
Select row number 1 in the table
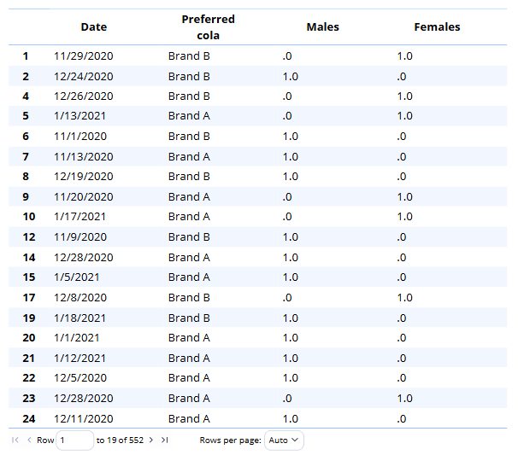pyautogui.click(x=26, y=56)
